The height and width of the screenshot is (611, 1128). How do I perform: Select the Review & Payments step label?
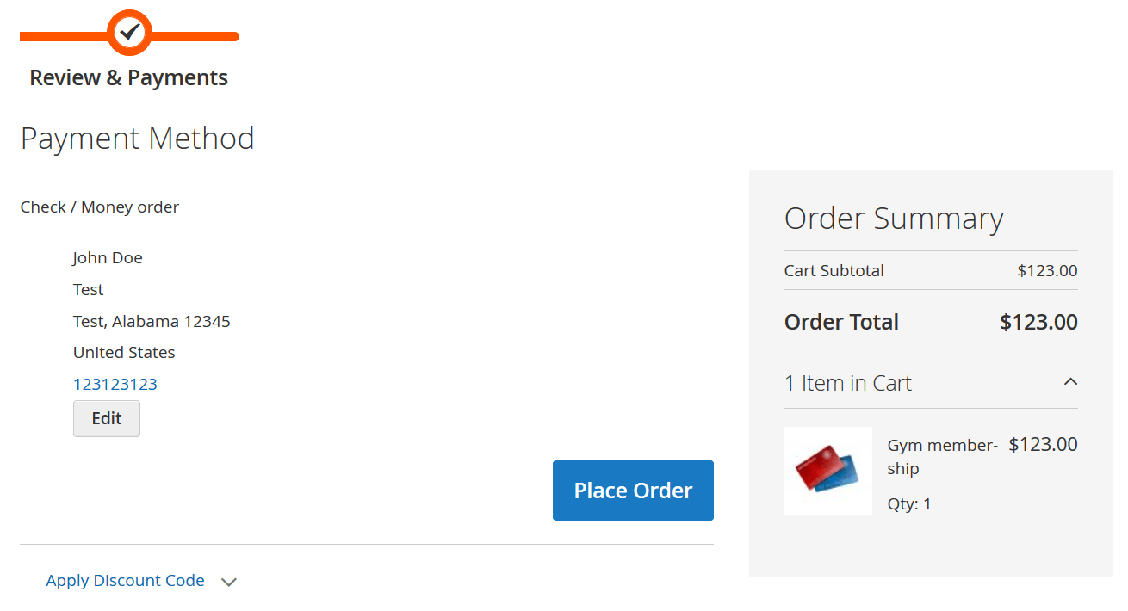click(x=129, y=77)
